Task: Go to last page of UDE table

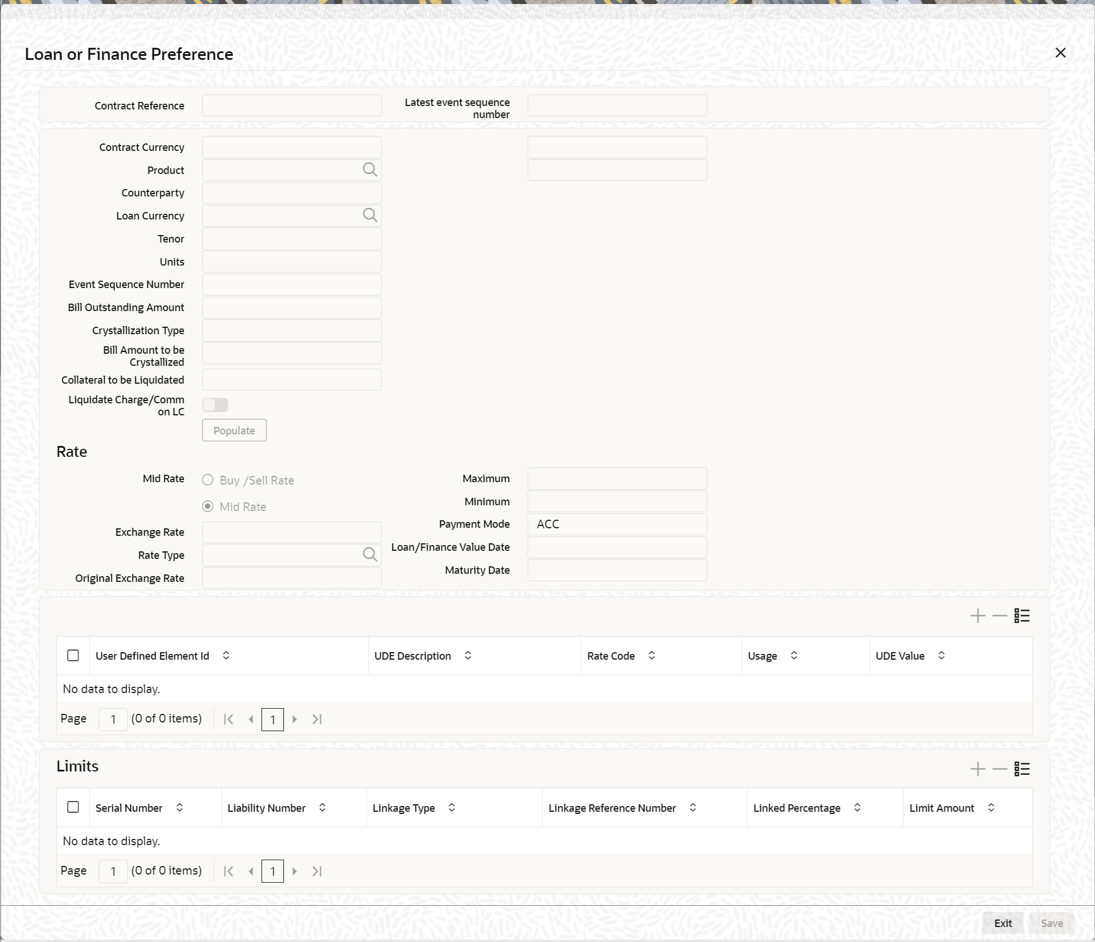Action: click(x=317, y=719)
